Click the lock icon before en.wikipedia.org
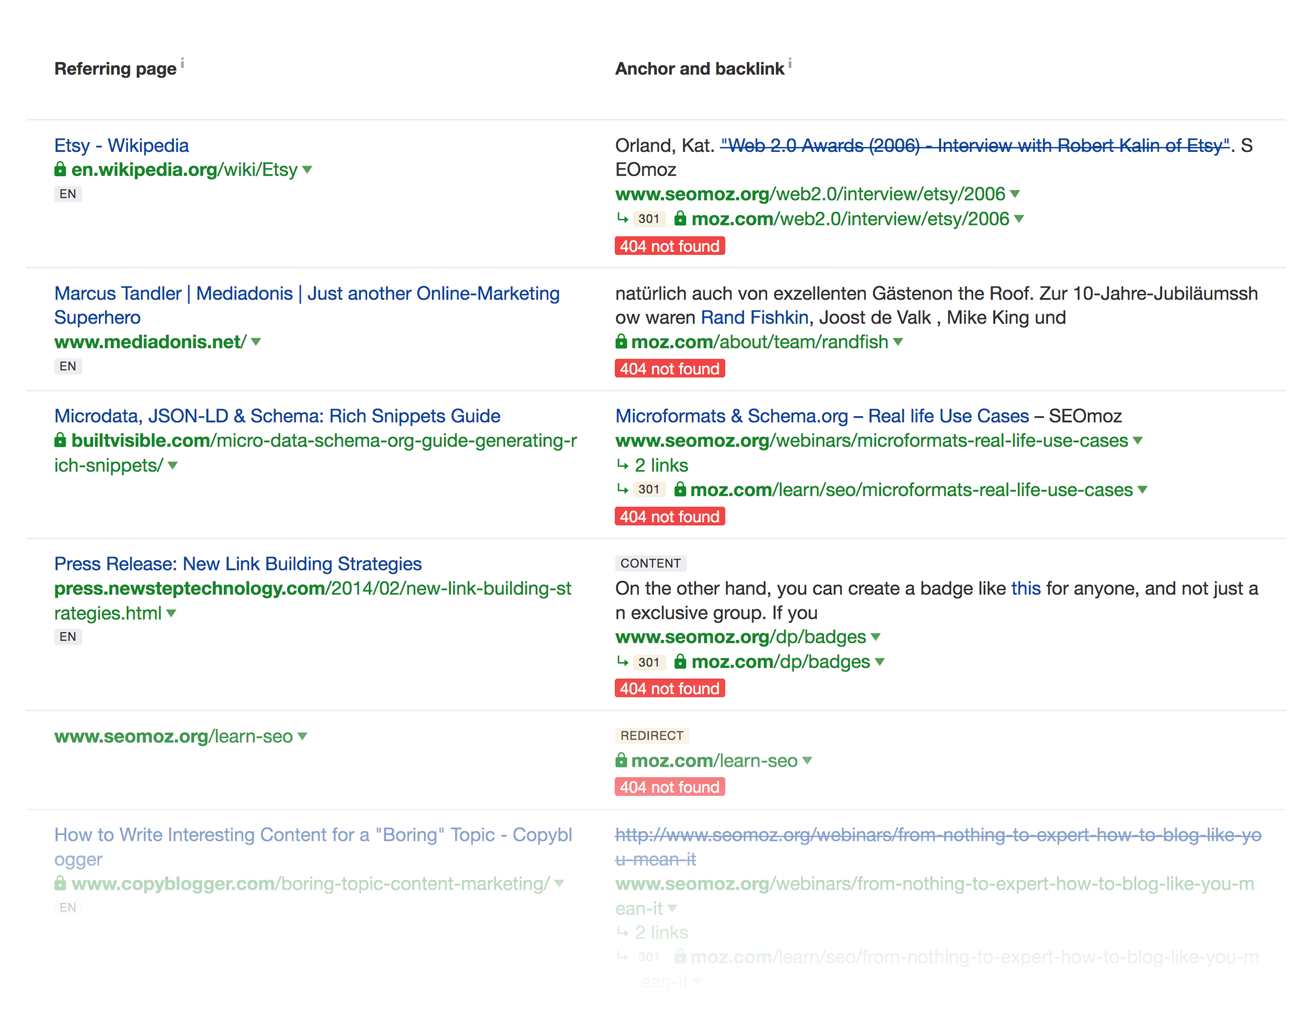This screenshot has height=1009, width=1313. 60,169
